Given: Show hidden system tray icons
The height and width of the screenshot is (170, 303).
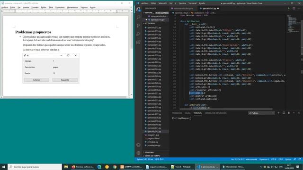Looking at the screenshot, I should coord(261,167).
